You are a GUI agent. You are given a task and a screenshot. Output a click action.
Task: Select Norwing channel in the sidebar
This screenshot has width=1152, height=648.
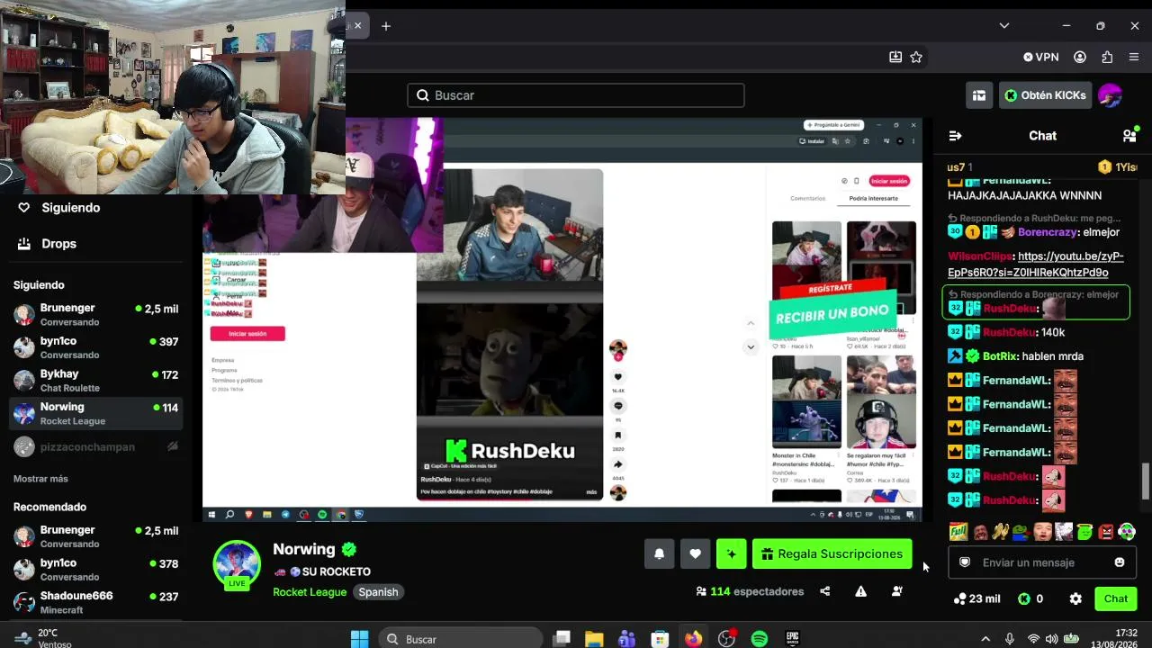[x=95, y=414]
